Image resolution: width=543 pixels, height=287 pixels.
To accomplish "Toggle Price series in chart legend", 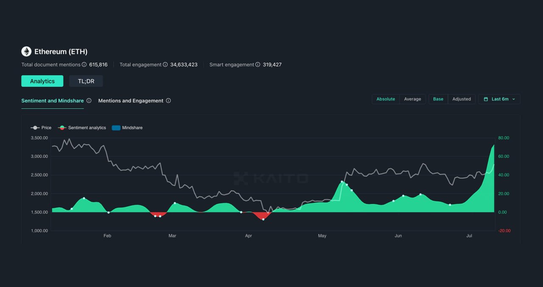I will click(x=41, y=128).
